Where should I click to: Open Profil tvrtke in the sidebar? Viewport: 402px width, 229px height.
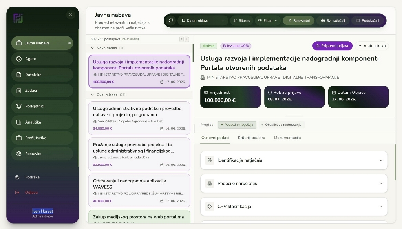(42, 138)
